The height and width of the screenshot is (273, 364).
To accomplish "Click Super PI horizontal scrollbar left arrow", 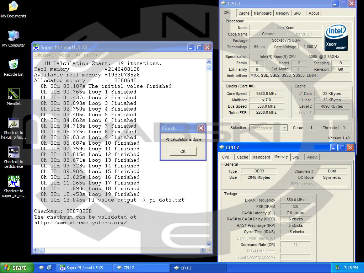I will [x=36, y=250].
